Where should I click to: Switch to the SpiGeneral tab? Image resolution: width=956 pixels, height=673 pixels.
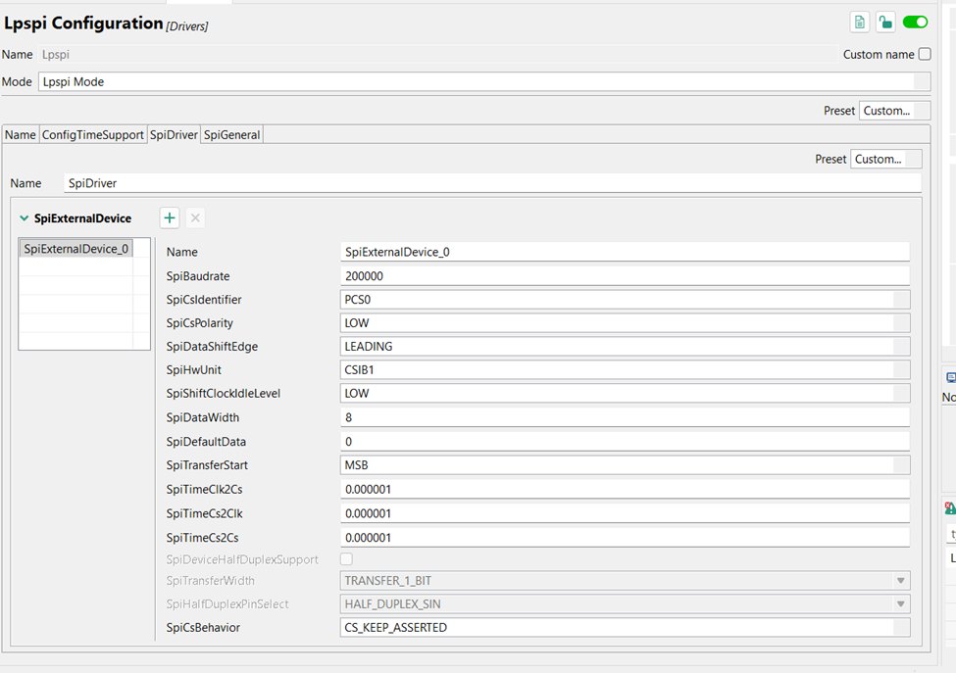click(x=231, y=134)
